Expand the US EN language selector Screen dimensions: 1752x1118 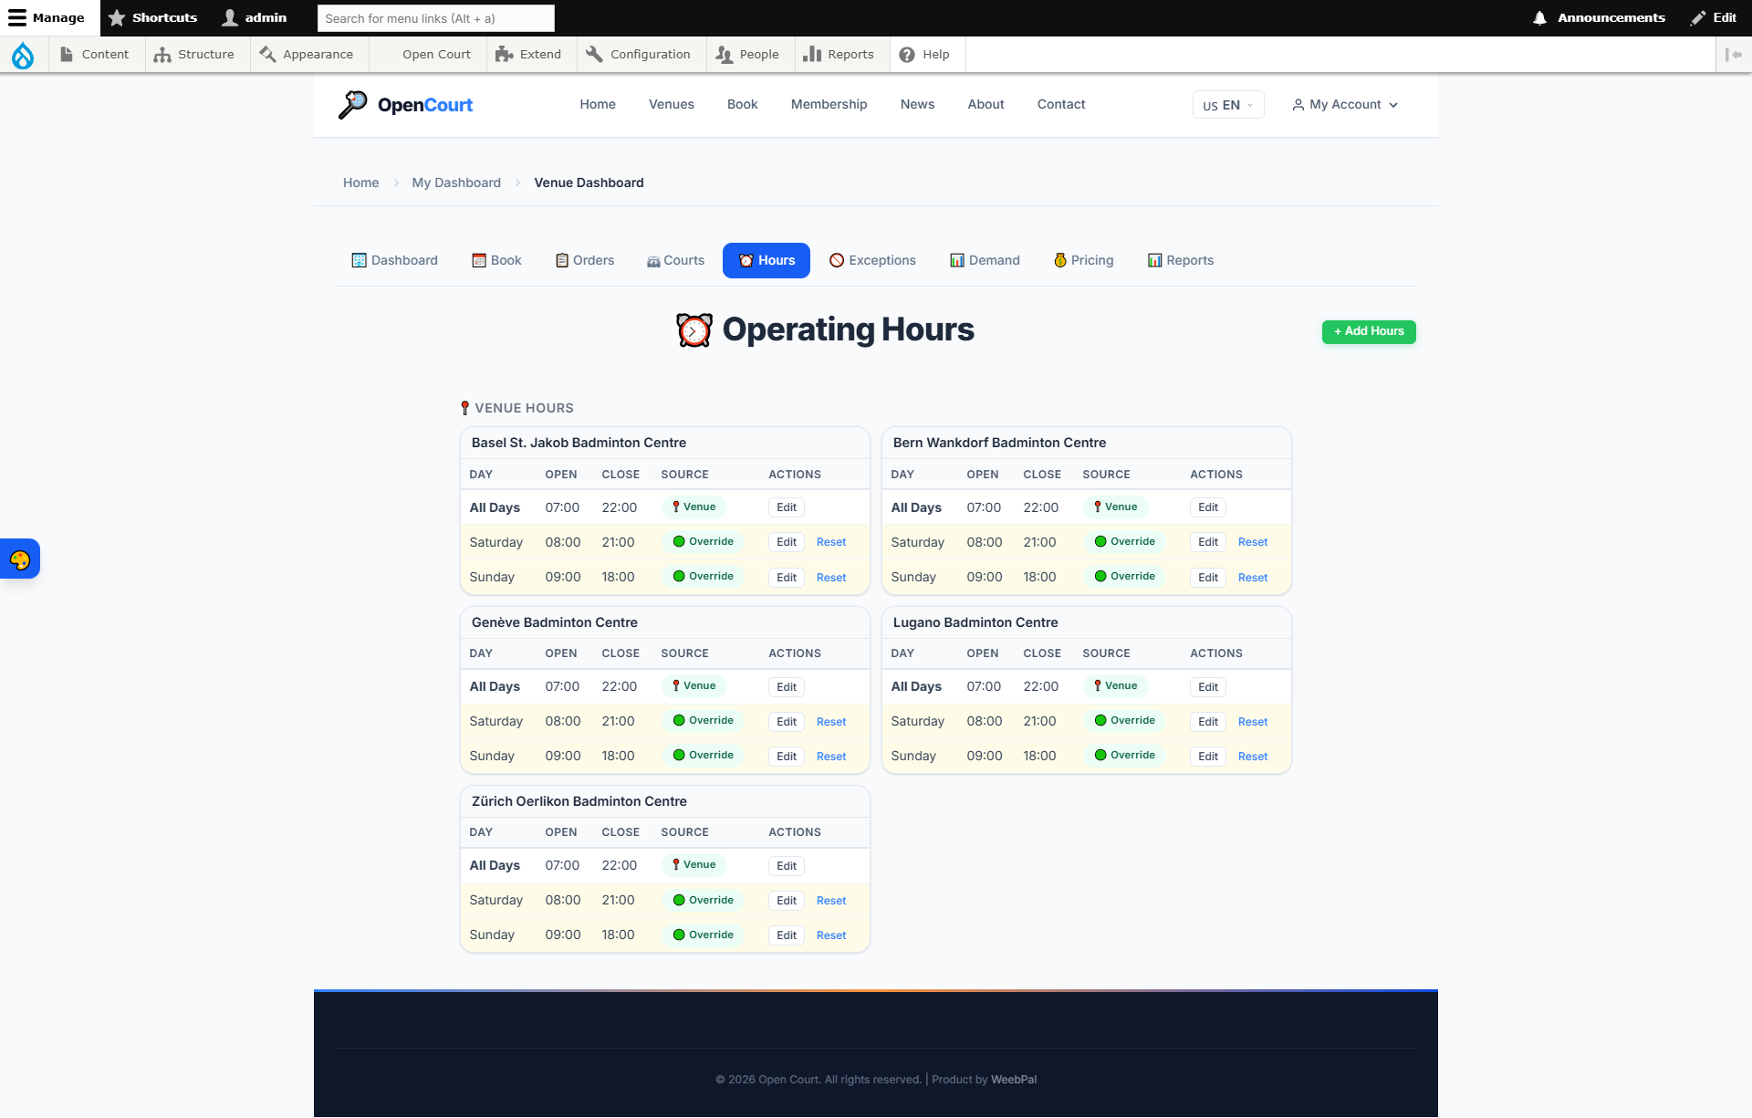(1227, 105)
